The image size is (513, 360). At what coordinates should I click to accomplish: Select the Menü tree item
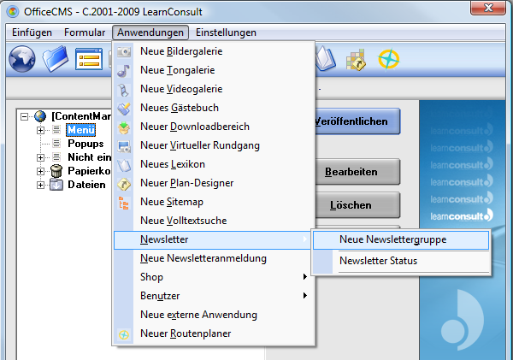pyautogui.click(x=81, y=130)
